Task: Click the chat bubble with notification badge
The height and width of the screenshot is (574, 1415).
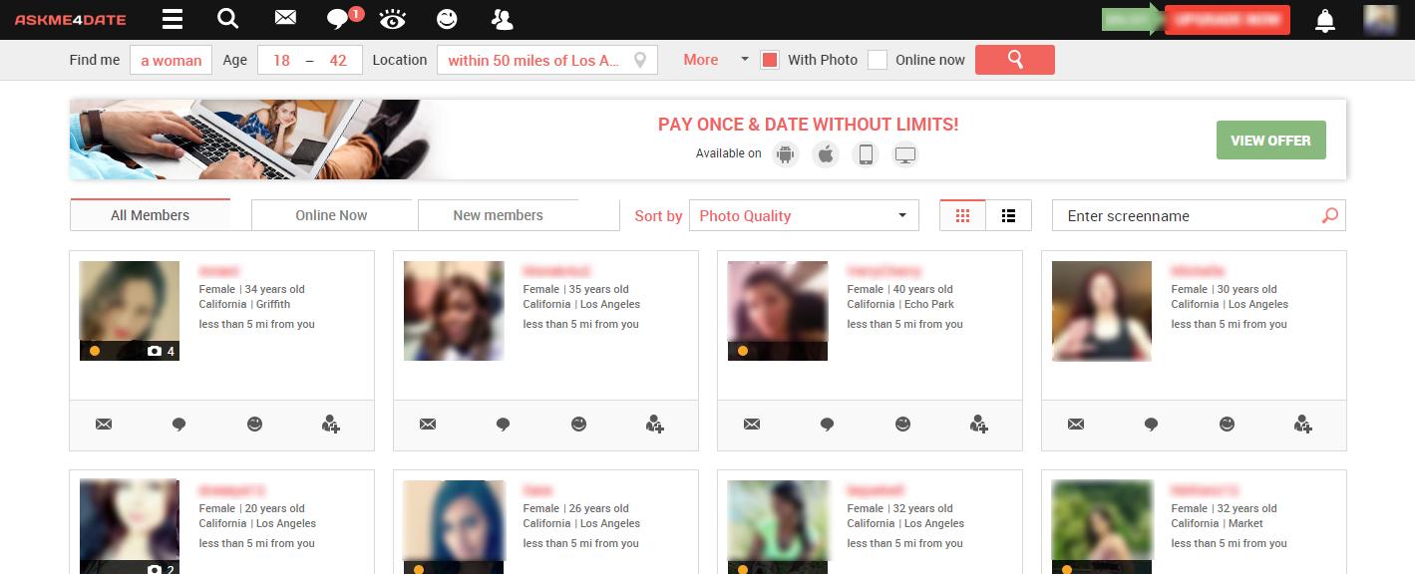Action: [339, 20]
